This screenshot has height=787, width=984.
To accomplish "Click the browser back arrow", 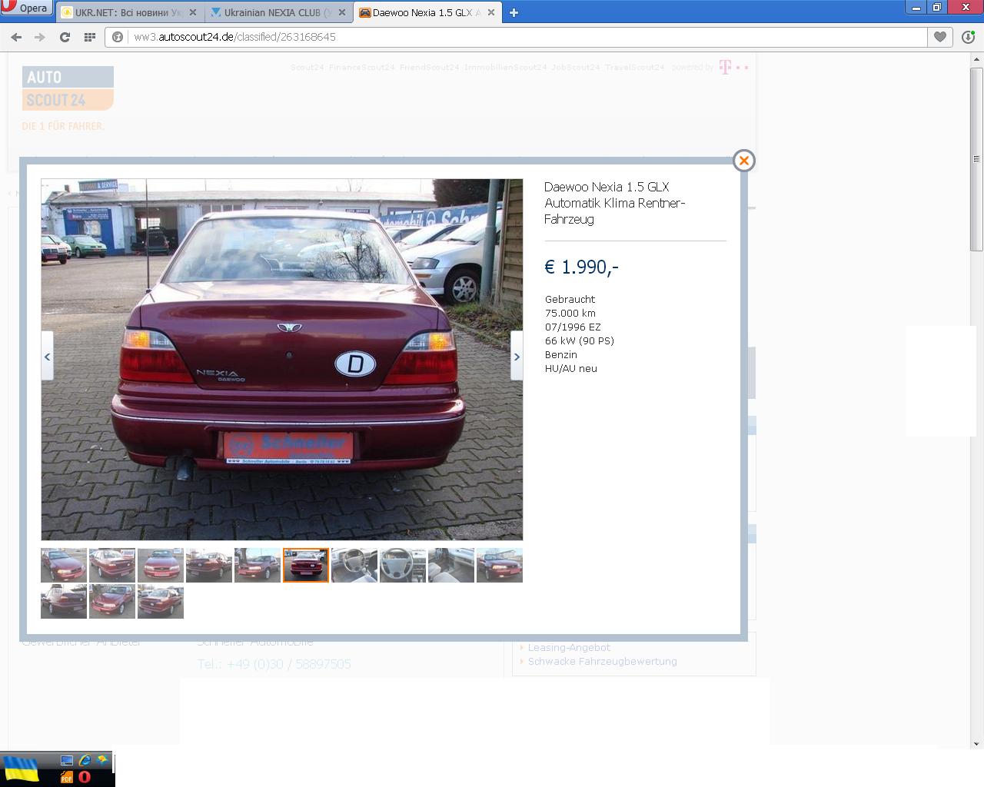I will click(x=16, y=37).
